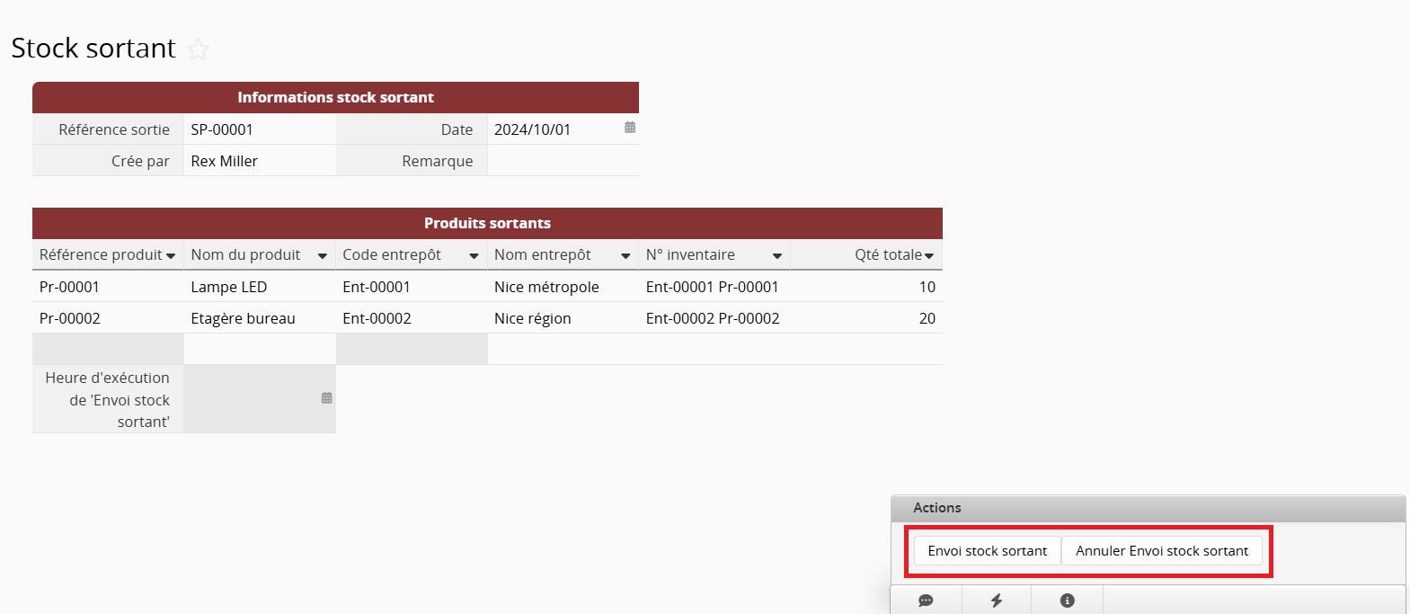Expand the Référence produit column dropdown

click(x=171, y=256)
